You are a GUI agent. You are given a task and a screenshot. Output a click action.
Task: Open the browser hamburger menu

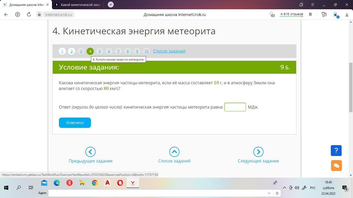pos(313,5)
